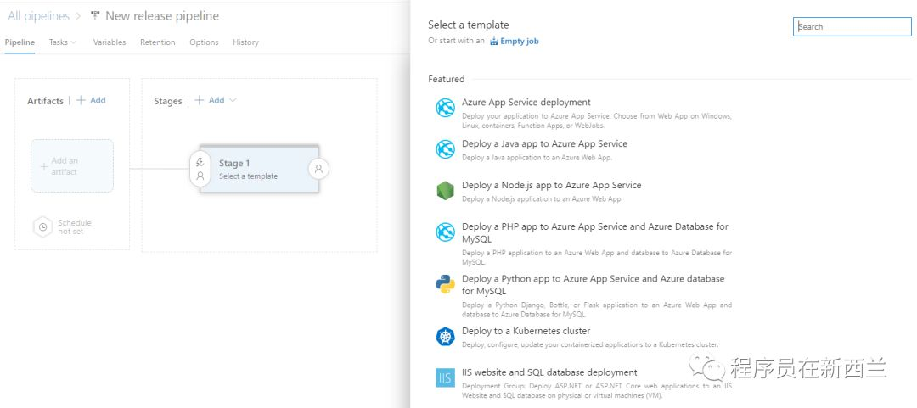Select Deploy a Java app to Azure App Service
Screen dimensions: 917x408
pos(544,144)
